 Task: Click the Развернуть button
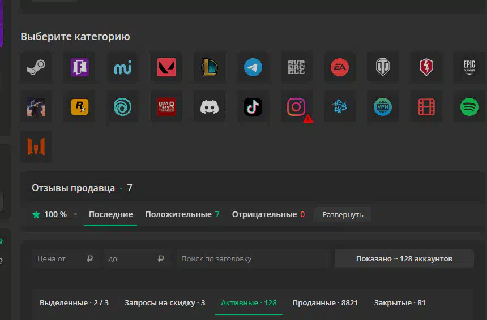pyautogui.click(x=343, y=215)
